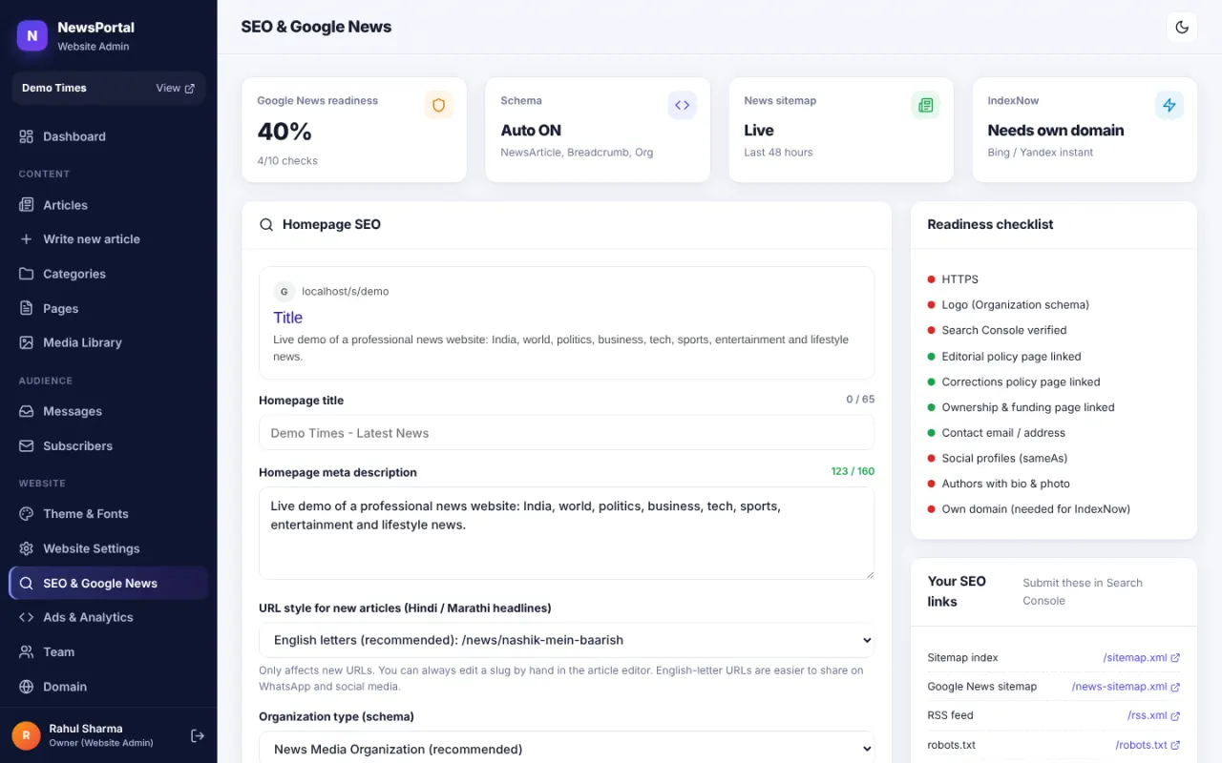The height and width of the screenshot is (763, 1222).
Task: Click the Dashboard grid icon in sidebar
Action: pos(27,136)
